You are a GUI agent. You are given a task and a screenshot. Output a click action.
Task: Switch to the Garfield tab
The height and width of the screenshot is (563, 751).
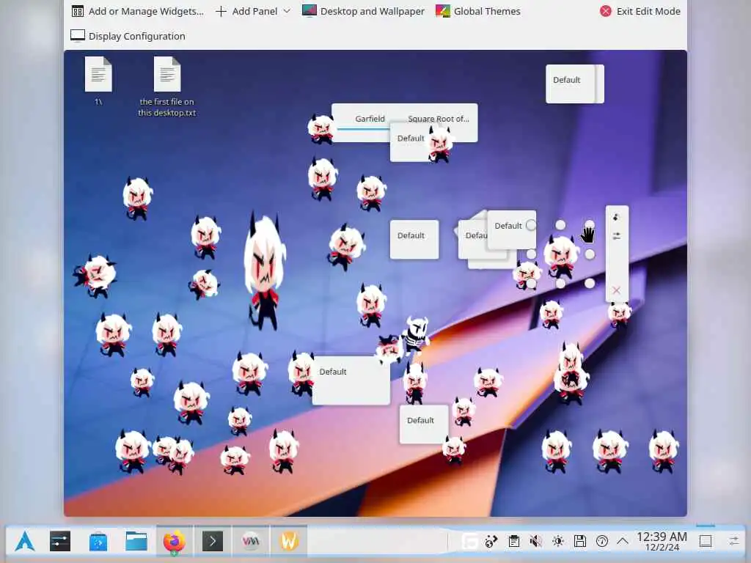[x=370, y=118]
